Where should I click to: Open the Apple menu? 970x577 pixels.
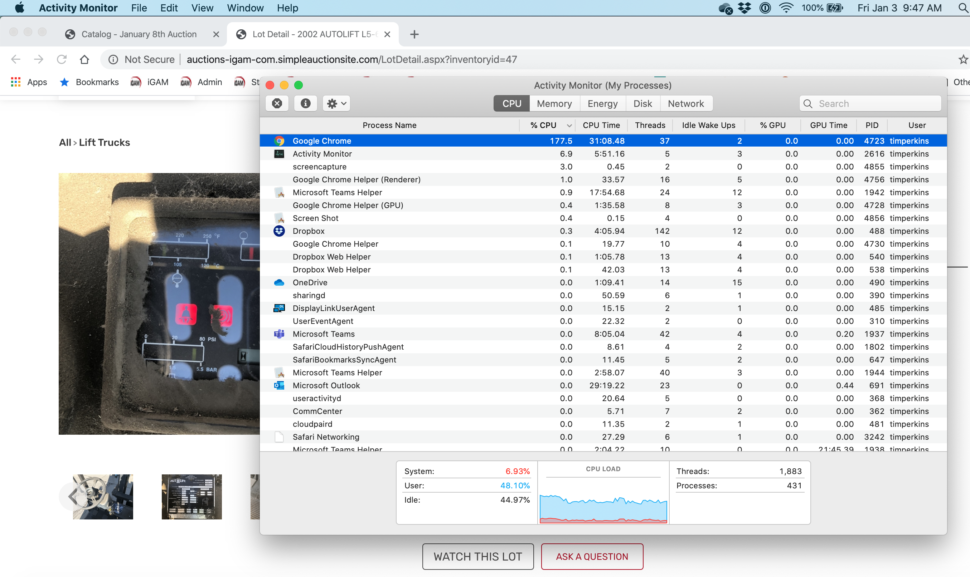click(19, 8)
